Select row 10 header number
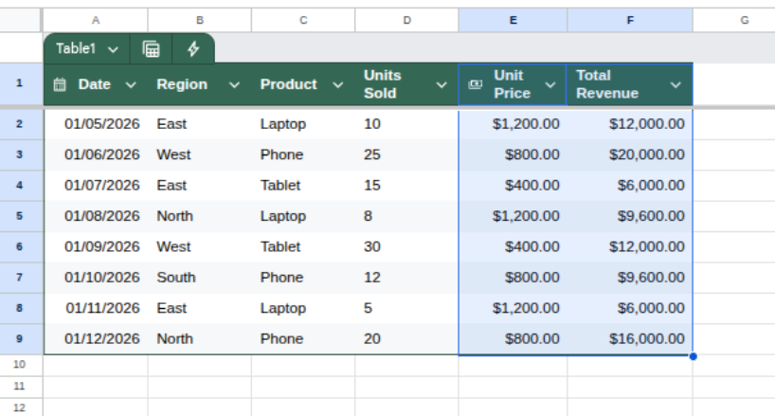 click(19, 365)
